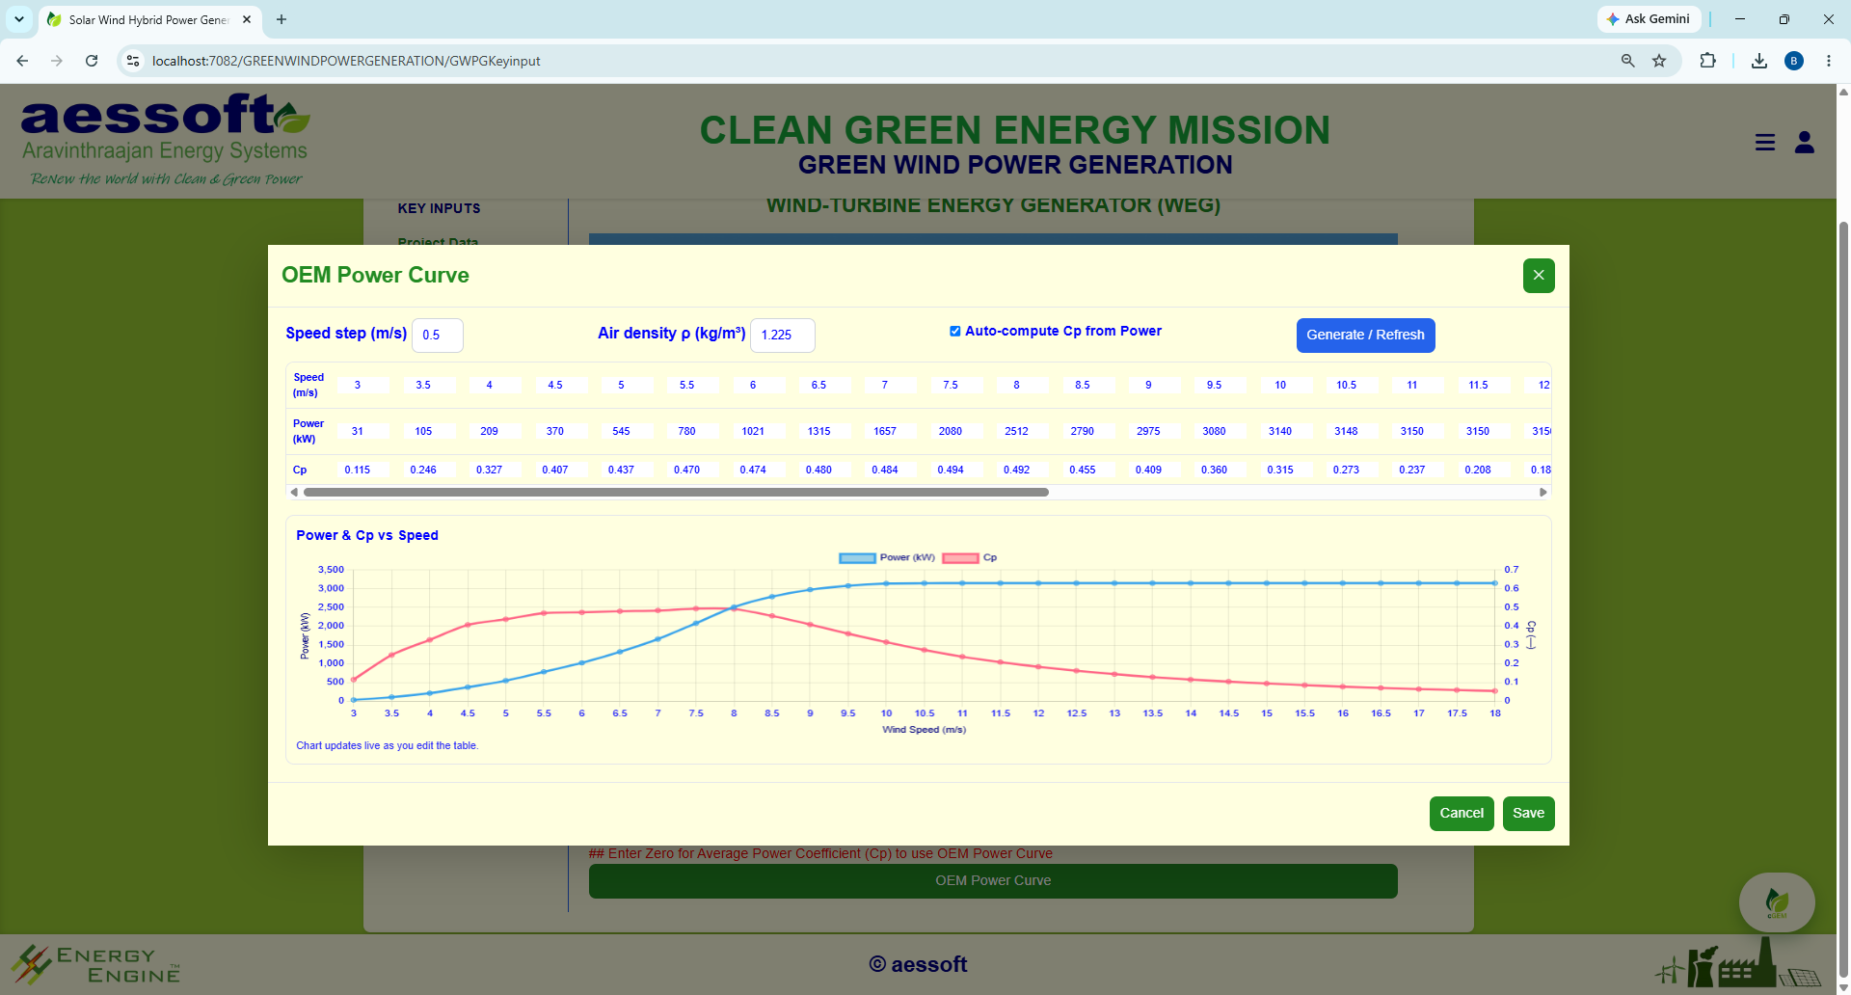Open browser zoom control icon
Image resolution: width=1851 pixels, height=995 pixels.
[x=1628, y=61]
